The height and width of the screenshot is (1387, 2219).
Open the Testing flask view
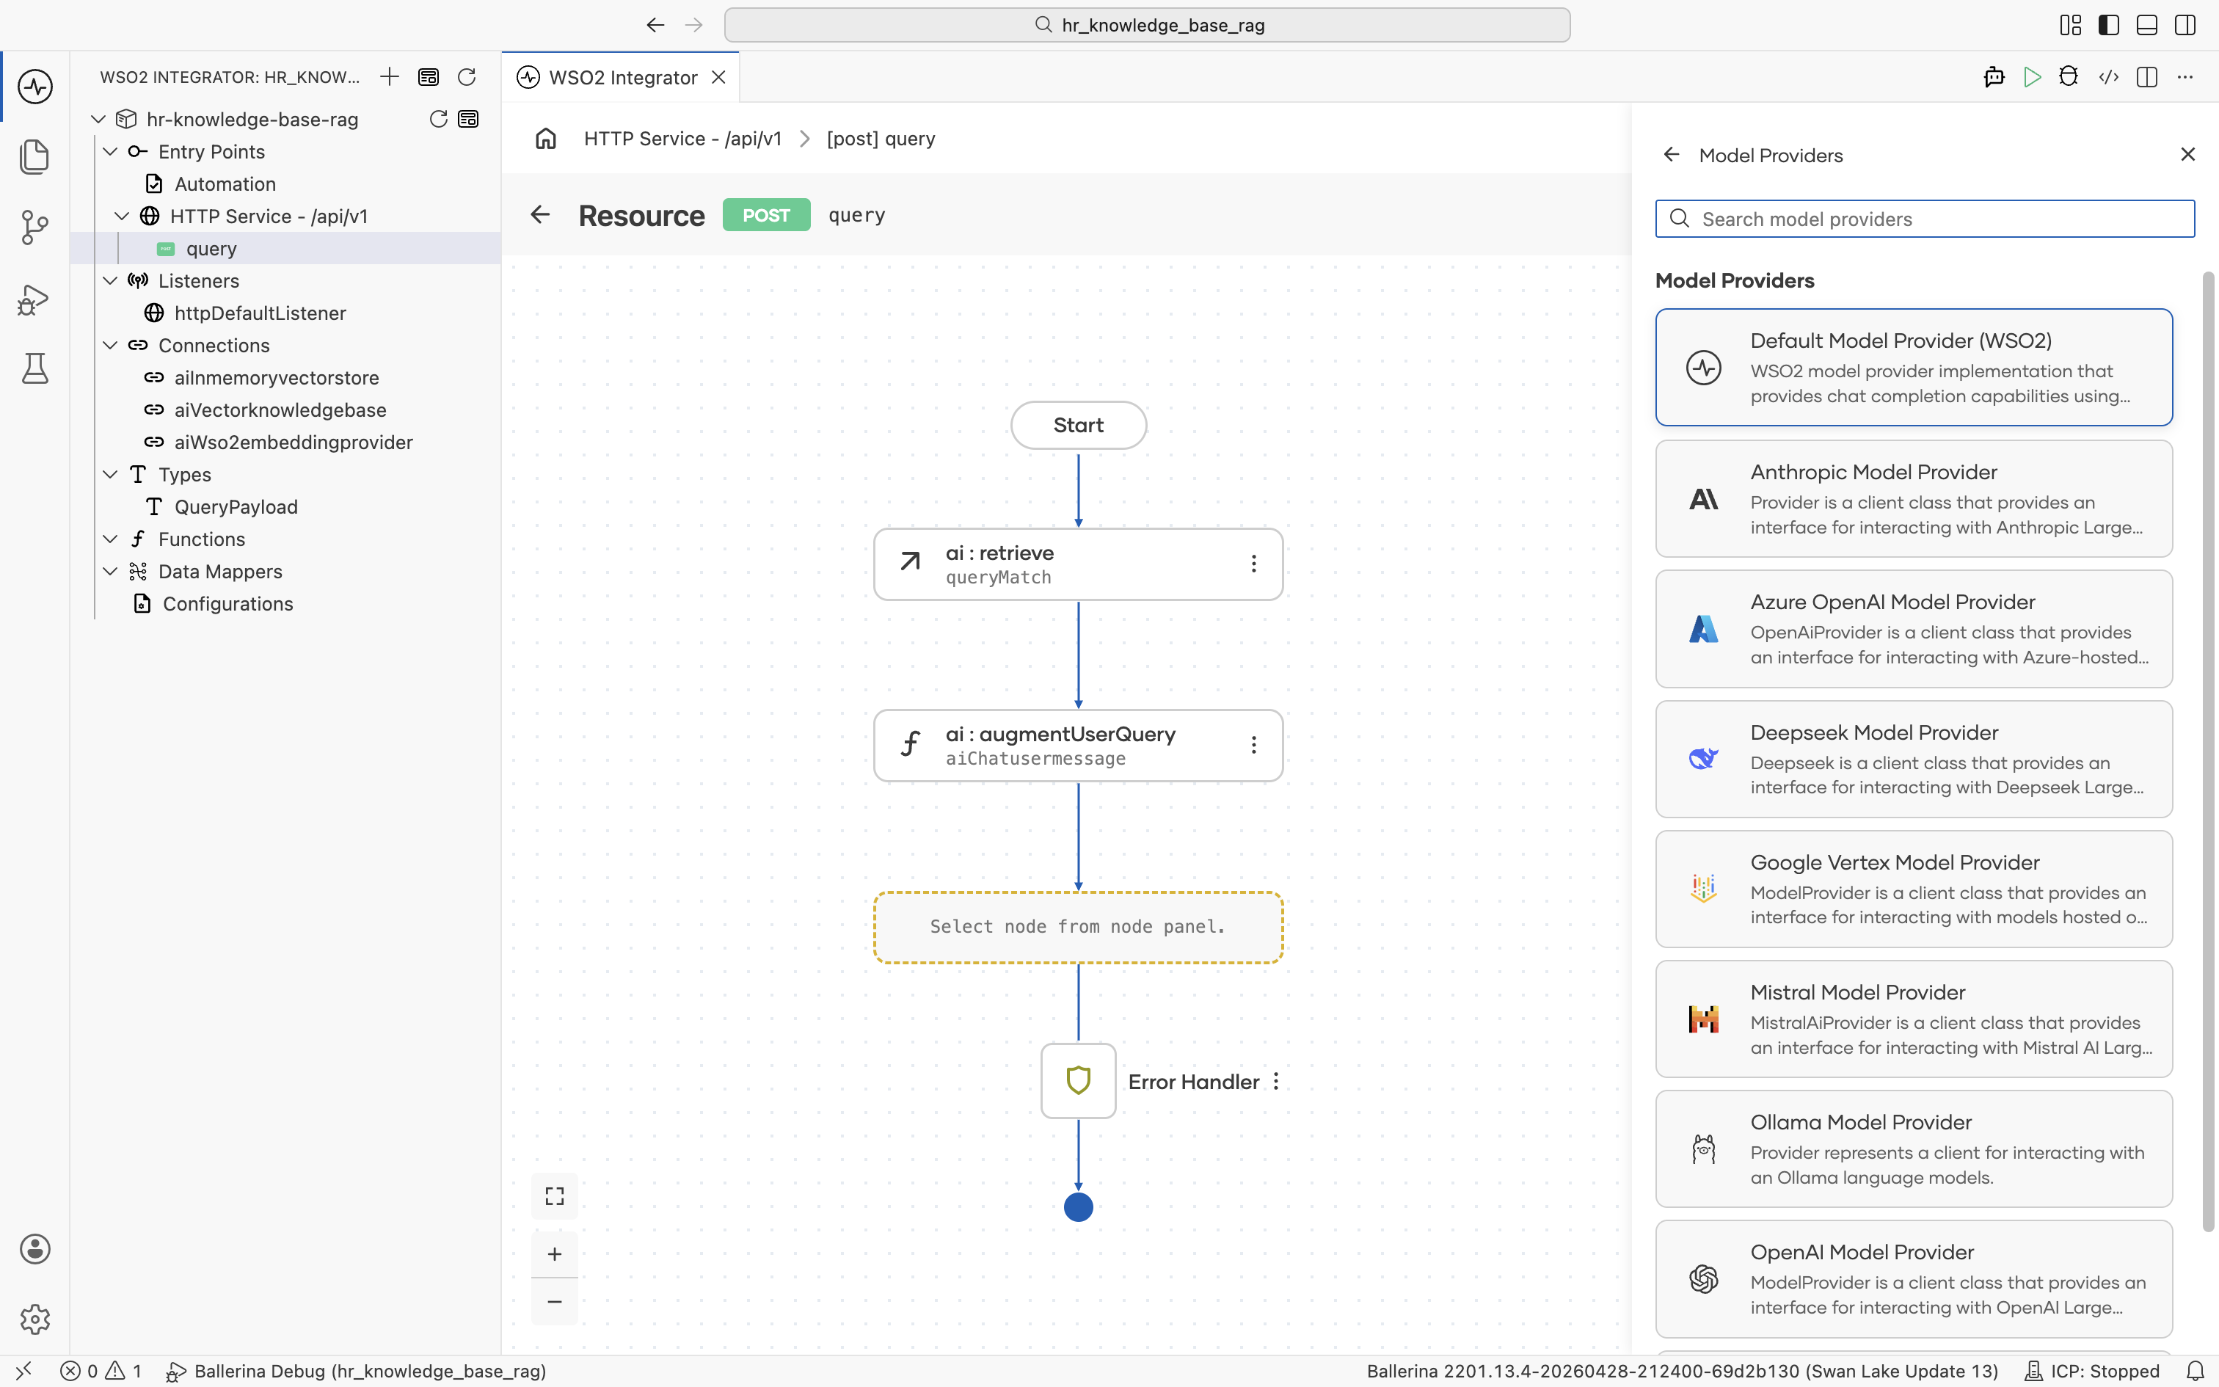(34, 368)
